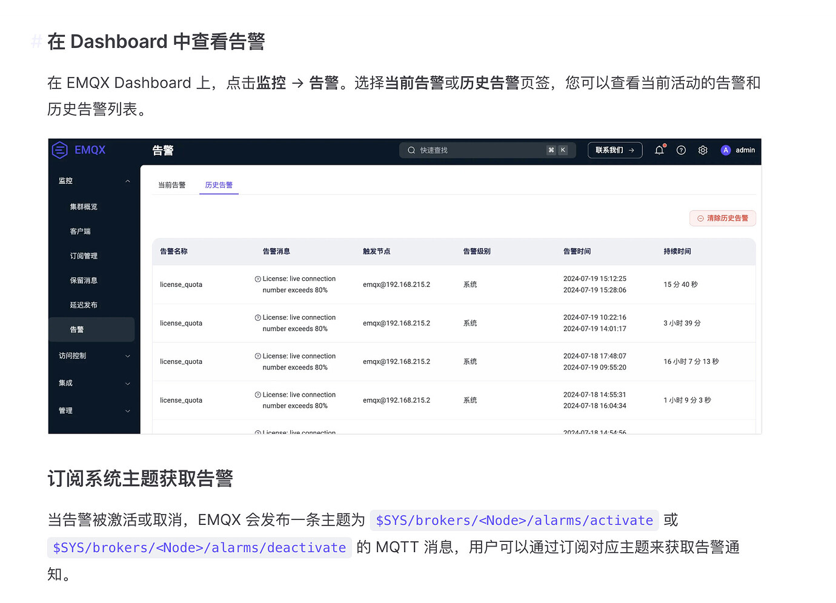
Task: Click the help question mark icon
Action: click(x=681, y=150)
